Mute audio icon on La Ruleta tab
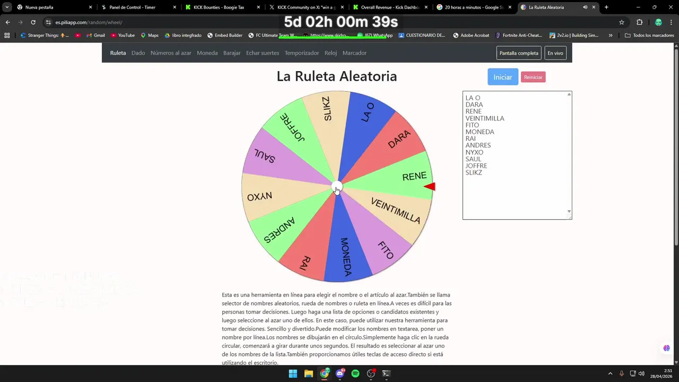This screenshot has width=679, height=382. 585,7
